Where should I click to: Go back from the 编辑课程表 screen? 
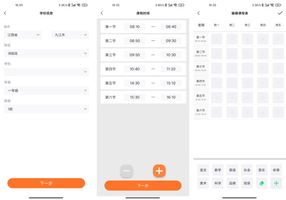pyautogui.click(x=199, y=13)
